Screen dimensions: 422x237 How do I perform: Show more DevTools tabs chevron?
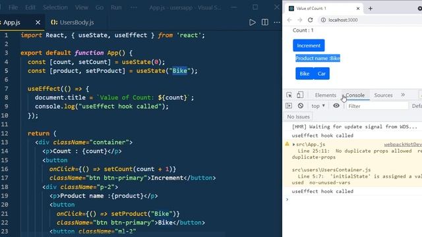pyautogui.click(x=403, y=95)
